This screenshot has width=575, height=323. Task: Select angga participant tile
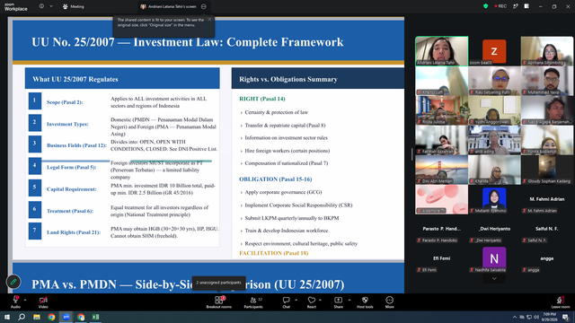[x=547, y=258]
